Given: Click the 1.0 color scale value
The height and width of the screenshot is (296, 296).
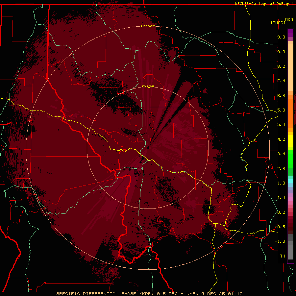Looking at the screenshot, I should [x=281, y=198].
